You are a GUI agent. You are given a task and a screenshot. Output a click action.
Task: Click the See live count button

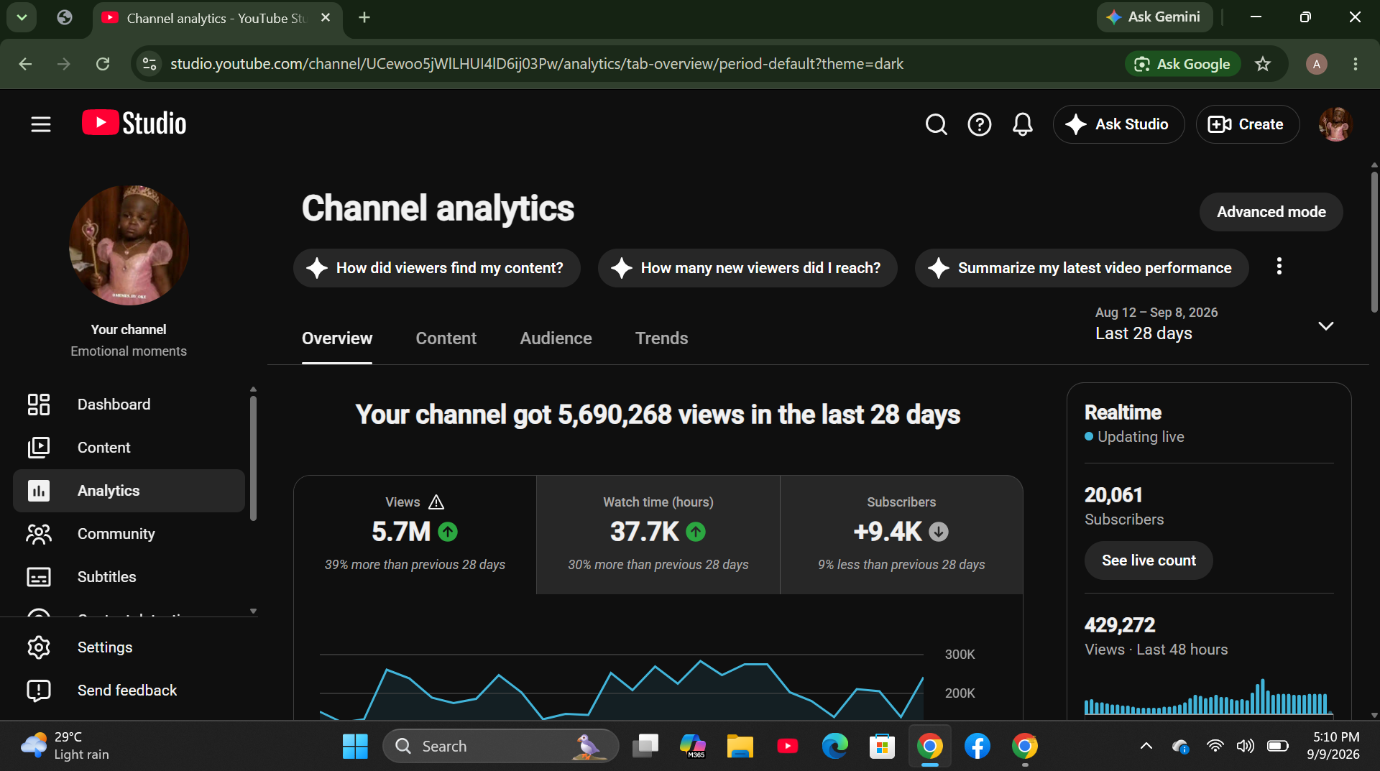tap(1149, 560)
